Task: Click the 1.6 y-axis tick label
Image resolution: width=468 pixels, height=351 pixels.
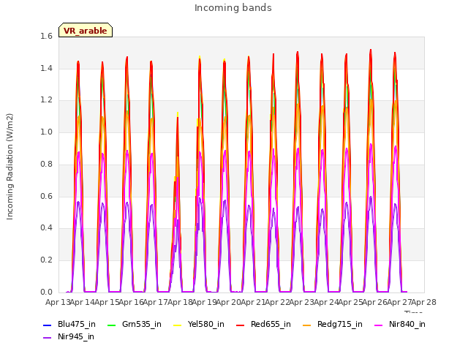Action: click(46, 36)
